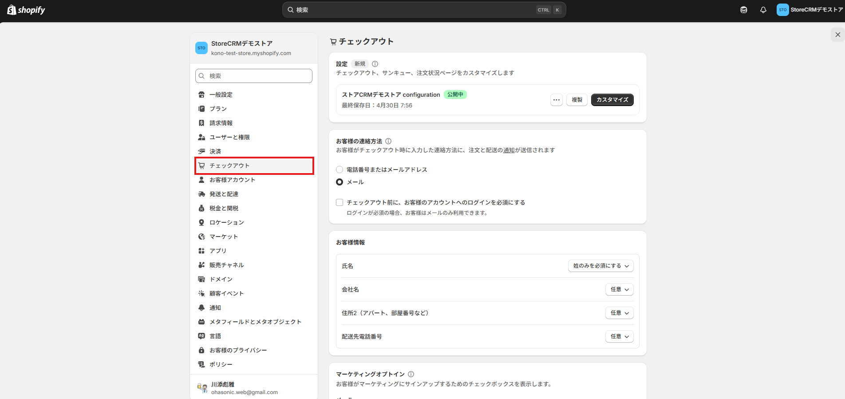Open the 会社名 任意 dropdown

pos(620,289)
